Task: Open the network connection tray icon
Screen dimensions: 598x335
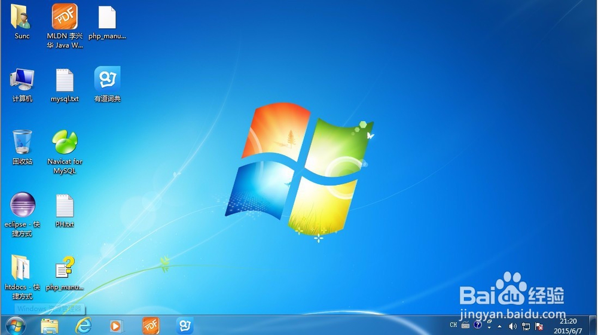Action: [x=526, y=326]
